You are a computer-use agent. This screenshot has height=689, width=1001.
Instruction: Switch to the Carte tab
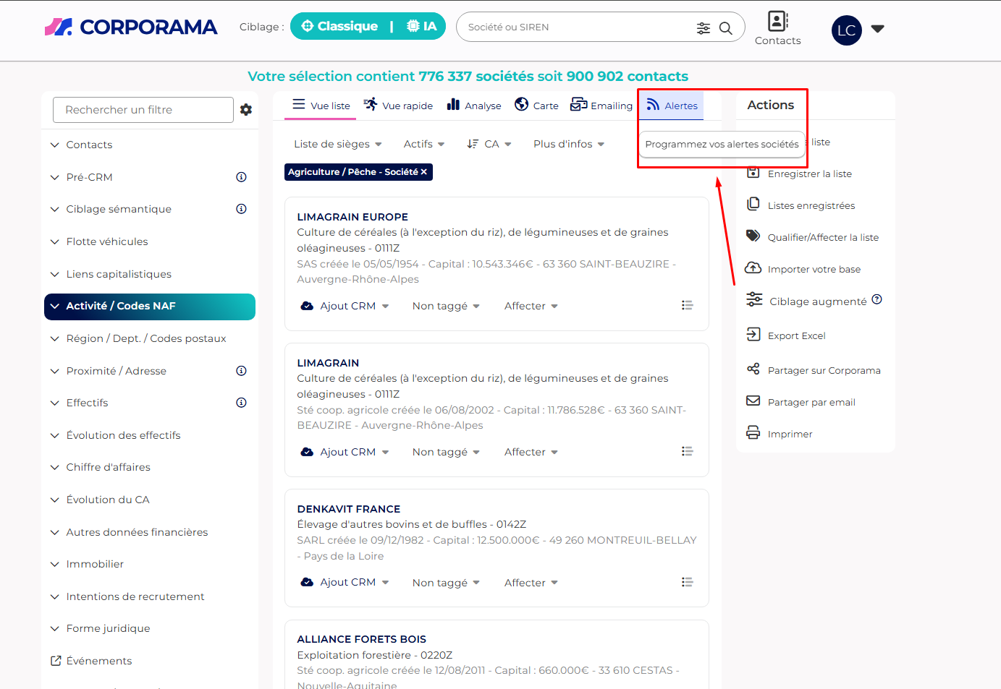pyautogui.click(x=536, y=106)
